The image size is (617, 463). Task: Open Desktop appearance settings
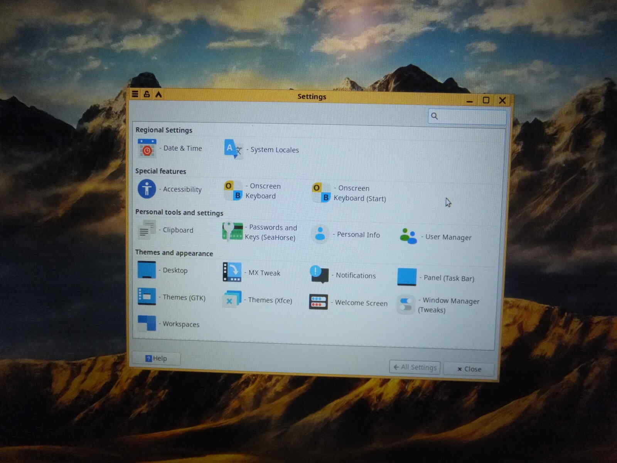[163, 270]
